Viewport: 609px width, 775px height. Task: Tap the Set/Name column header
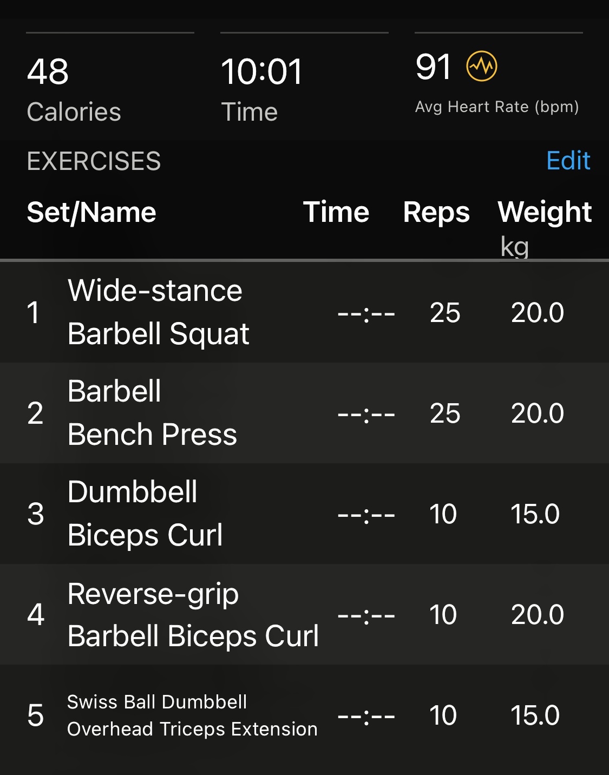pyautogui.click(x=91, y=212)
